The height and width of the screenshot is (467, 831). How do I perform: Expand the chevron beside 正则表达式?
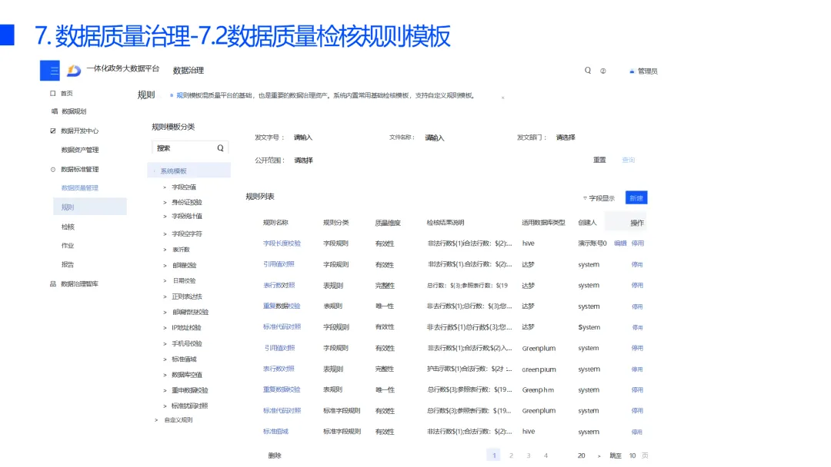click(x=165, y=296)
